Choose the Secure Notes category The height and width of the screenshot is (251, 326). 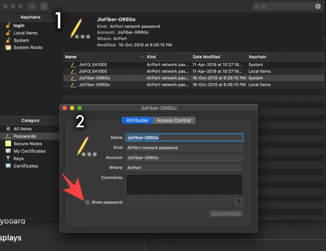[28, 143]
